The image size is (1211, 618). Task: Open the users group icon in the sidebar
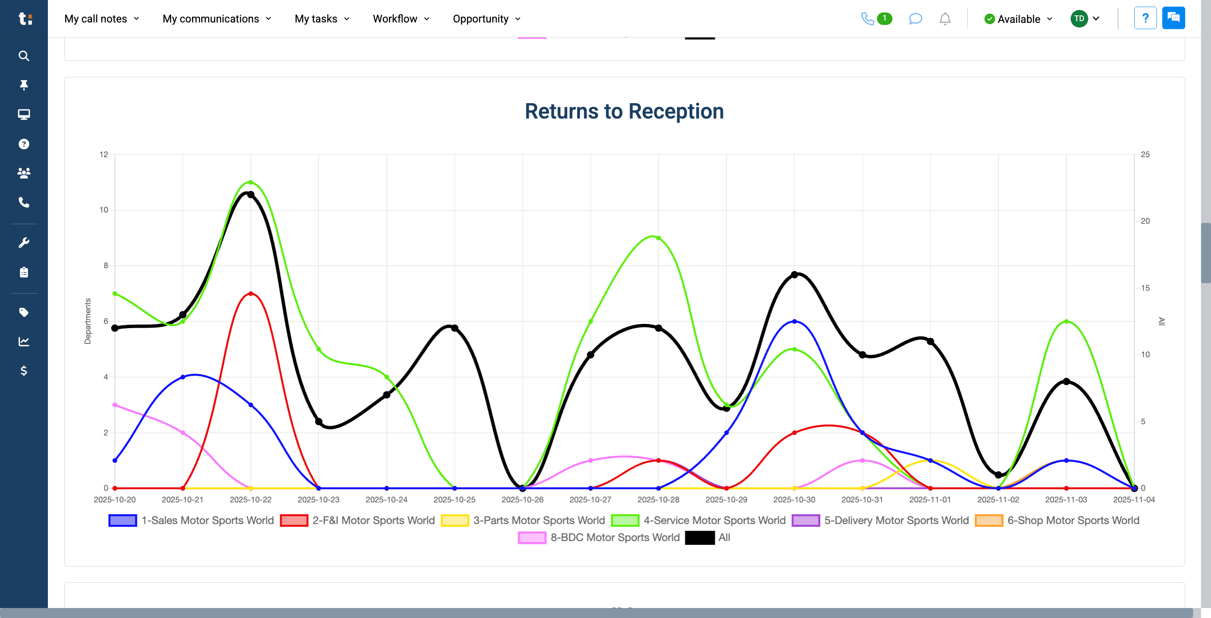[x=24, y=173]
